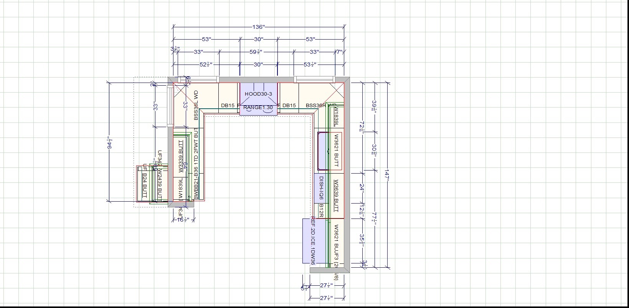This screenshot has height=308, width=629.
Task: Pick the DB15 cabinet right of range
Action: pyautogui.click(x=289, y=105)
